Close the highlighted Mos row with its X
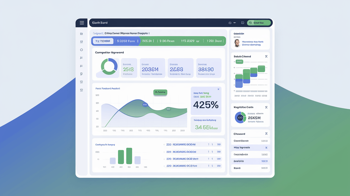 [266, 148]
